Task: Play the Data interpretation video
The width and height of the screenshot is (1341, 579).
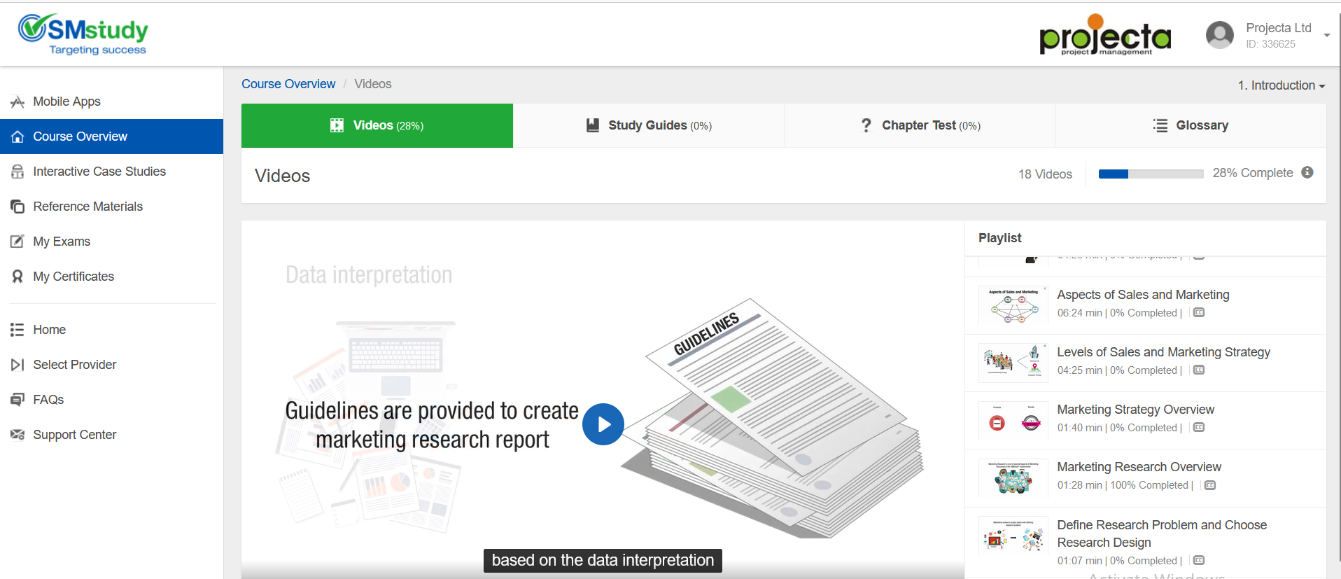Action: (x=603, y=424)
